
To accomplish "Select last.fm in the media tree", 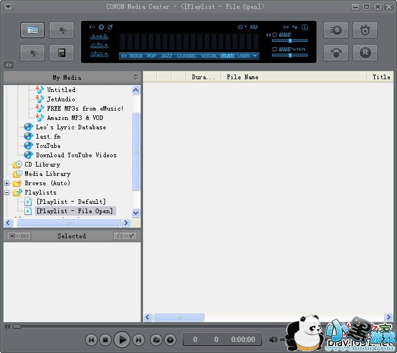I will click(x=48, y=136).
